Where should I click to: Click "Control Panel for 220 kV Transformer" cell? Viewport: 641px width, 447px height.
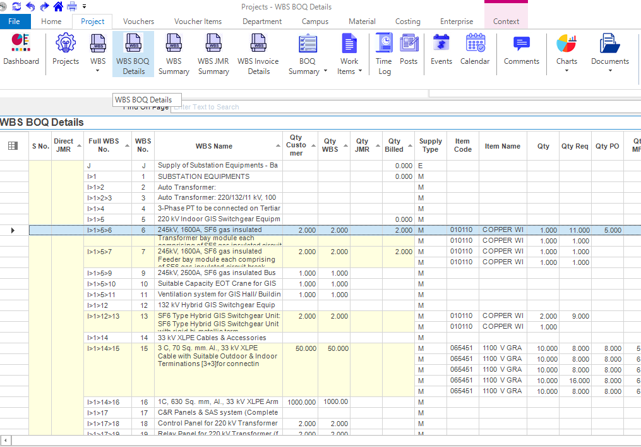pos(219,423)
